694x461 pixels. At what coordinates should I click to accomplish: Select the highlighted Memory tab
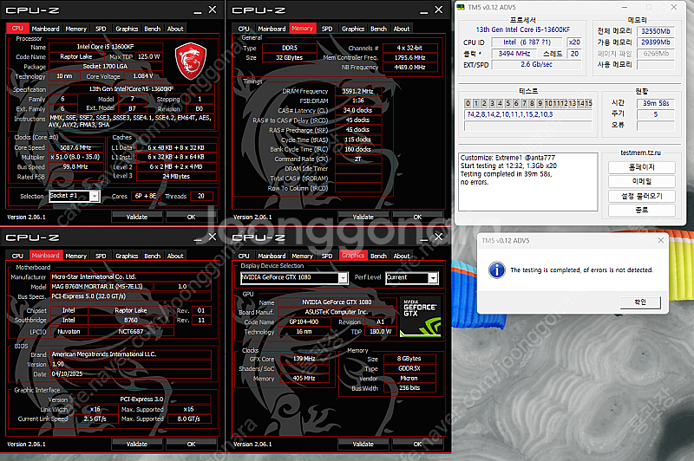point(302,29)
